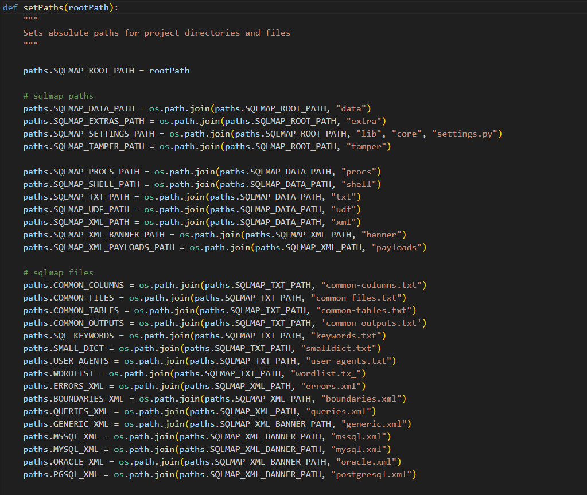Click the "wordlist.tx_" string
This screenshot has width=587, height=495.
click(326, 373)
